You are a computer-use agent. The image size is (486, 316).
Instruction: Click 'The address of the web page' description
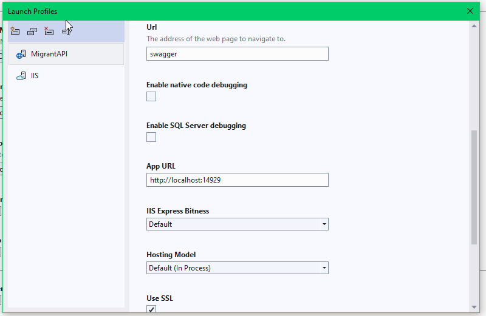pyautogui.click(x=216, y=39)
